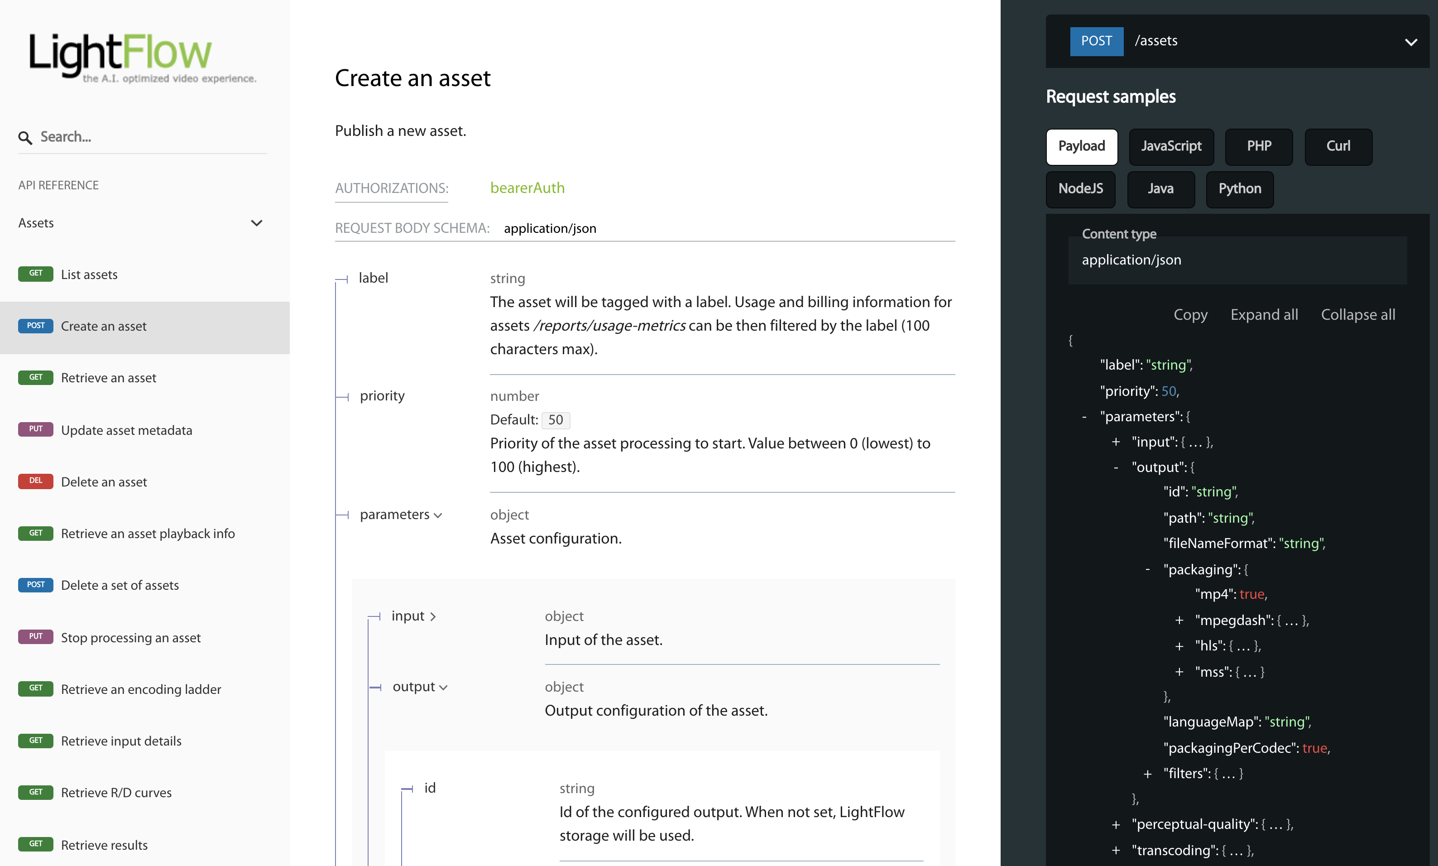Open the bearerAuth authorization link
This screenshot has height=866, width=1438.
527,188
